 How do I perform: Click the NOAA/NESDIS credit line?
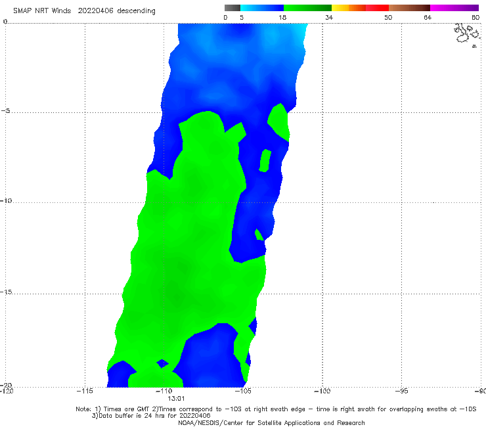(x=271, y=423)
